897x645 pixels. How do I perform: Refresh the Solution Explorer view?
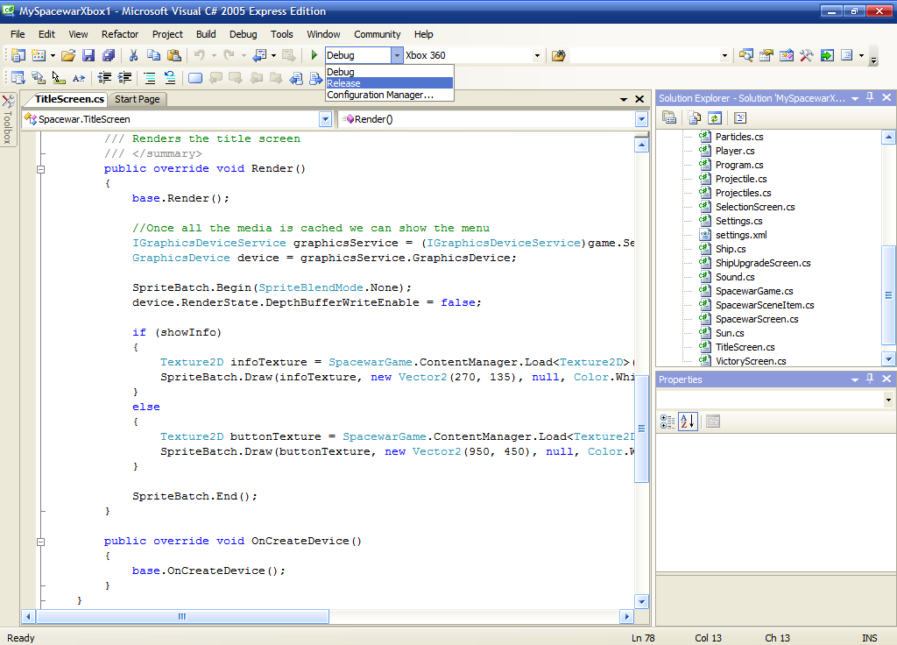click(x=715, y=117)
